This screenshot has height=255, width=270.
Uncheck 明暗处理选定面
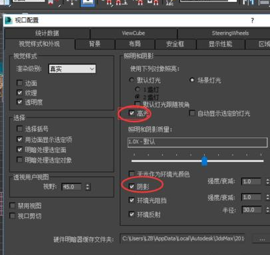tap(19, 149)
